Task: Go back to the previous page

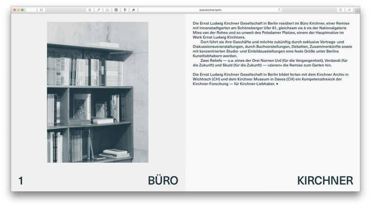Action: point(28,10)
